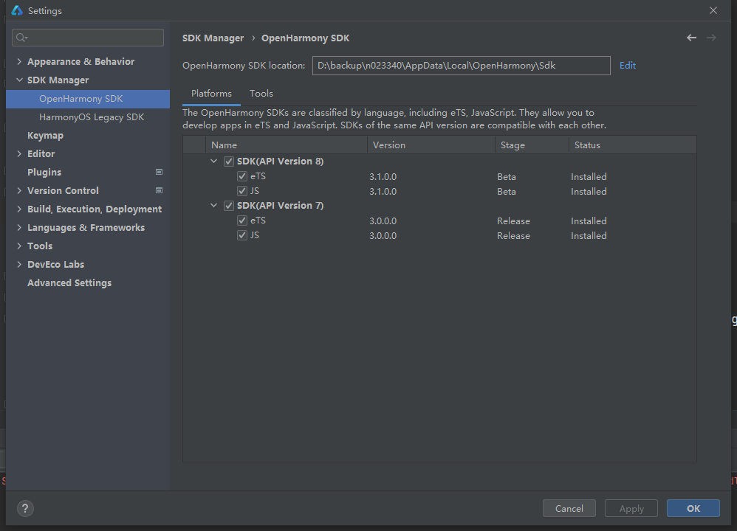Click the search magnifier icon in settings search
Image resolution: width=737 pixels, height=531 pixels.
tap(21, 38)
